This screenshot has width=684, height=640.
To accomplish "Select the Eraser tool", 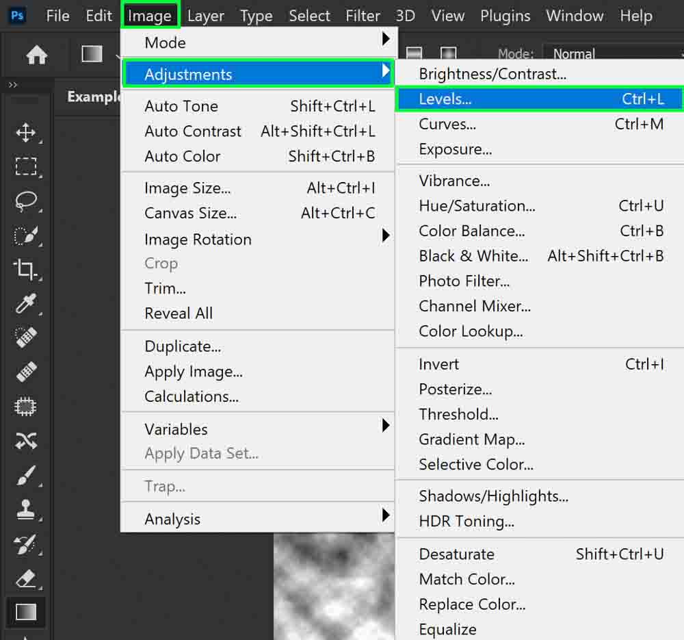I will [x=26, y=578].
